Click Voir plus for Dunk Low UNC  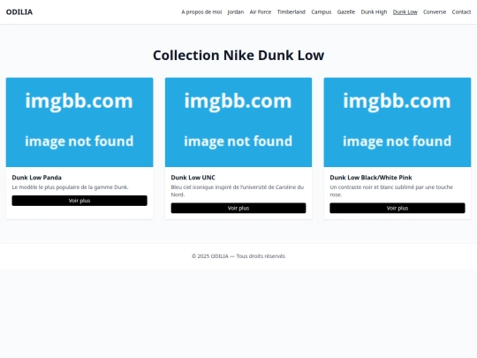point(238,208)
